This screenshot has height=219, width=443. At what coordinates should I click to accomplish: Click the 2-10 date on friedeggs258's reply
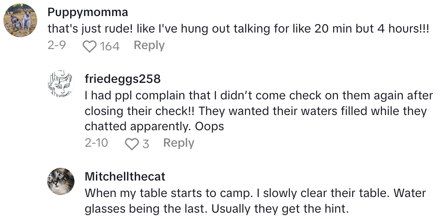(96, 143)
